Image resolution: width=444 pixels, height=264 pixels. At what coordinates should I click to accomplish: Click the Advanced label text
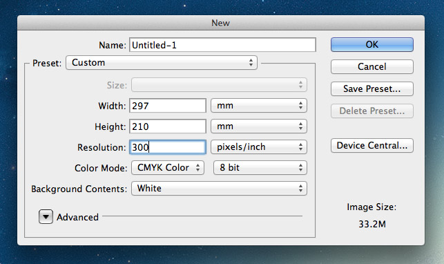[x=77, y=217]
